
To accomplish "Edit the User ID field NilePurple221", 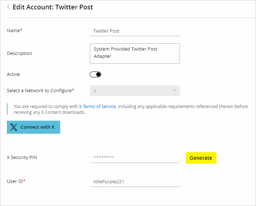I will click(x=135, y=182).
